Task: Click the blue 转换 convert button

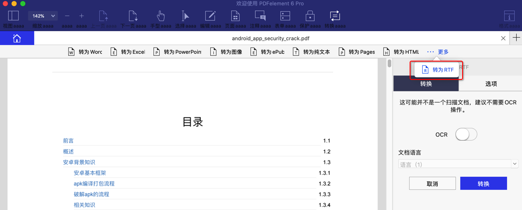Action: coord(484,183)
